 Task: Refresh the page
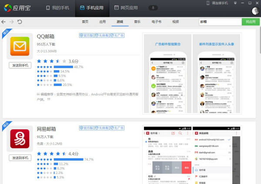[20, 22]
